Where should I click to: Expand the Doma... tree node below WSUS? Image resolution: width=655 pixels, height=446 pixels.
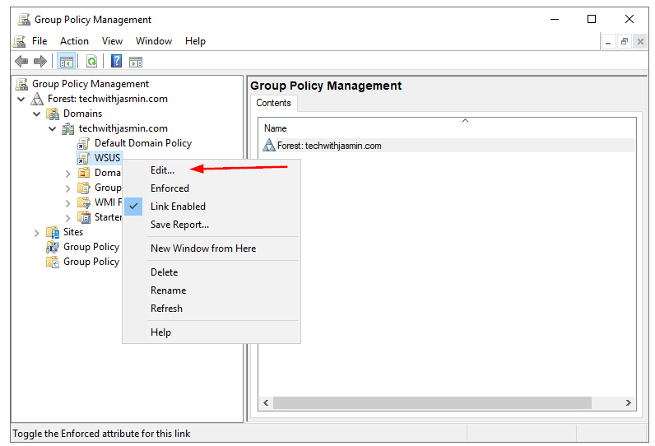[67, 174]
